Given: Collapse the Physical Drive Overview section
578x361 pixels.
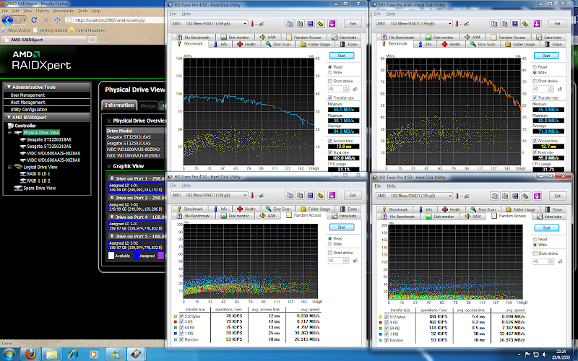Looking at the screenshot, I should pos(108,121).
